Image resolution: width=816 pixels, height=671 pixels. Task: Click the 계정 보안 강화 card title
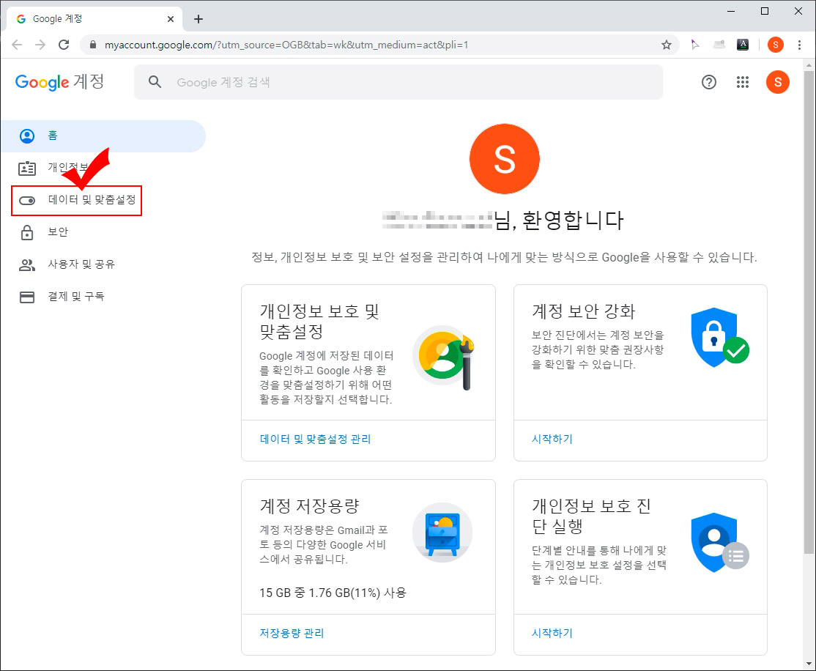pyautogui.click(x=583, y=311)
